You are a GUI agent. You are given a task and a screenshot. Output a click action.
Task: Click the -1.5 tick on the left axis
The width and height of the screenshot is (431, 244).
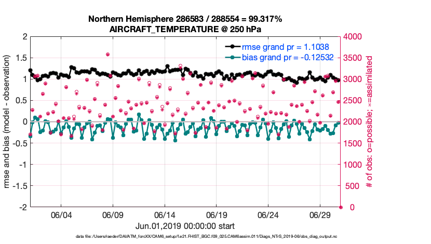click(x=20, y=186)
